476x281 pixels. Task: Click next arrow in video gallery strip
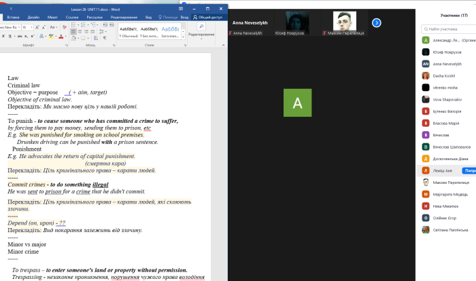(x=376, y=22)
